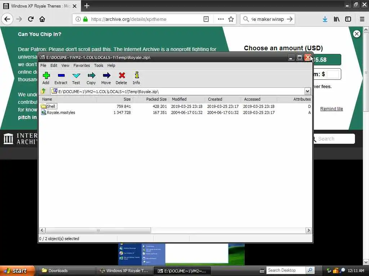Open the Windows start button
Viewport: 369px width, 276px height.
(x=17, y=271)
